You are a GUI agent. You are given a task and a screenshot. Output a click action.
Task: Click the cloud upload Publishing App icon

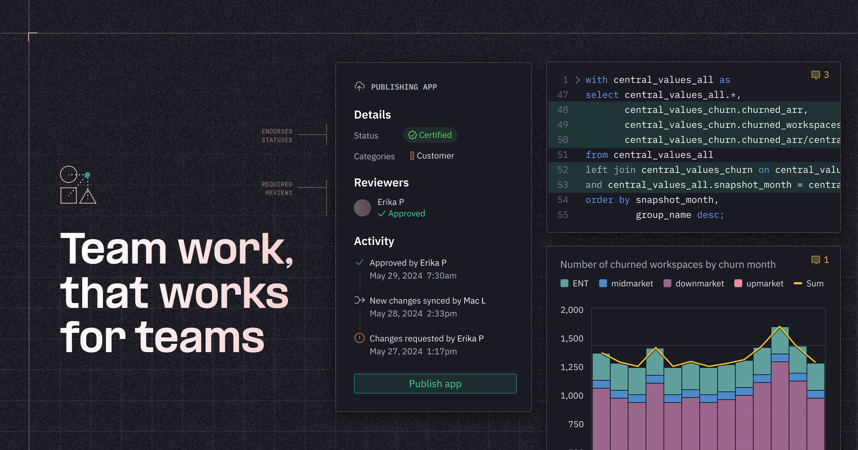tap(360, 86)
